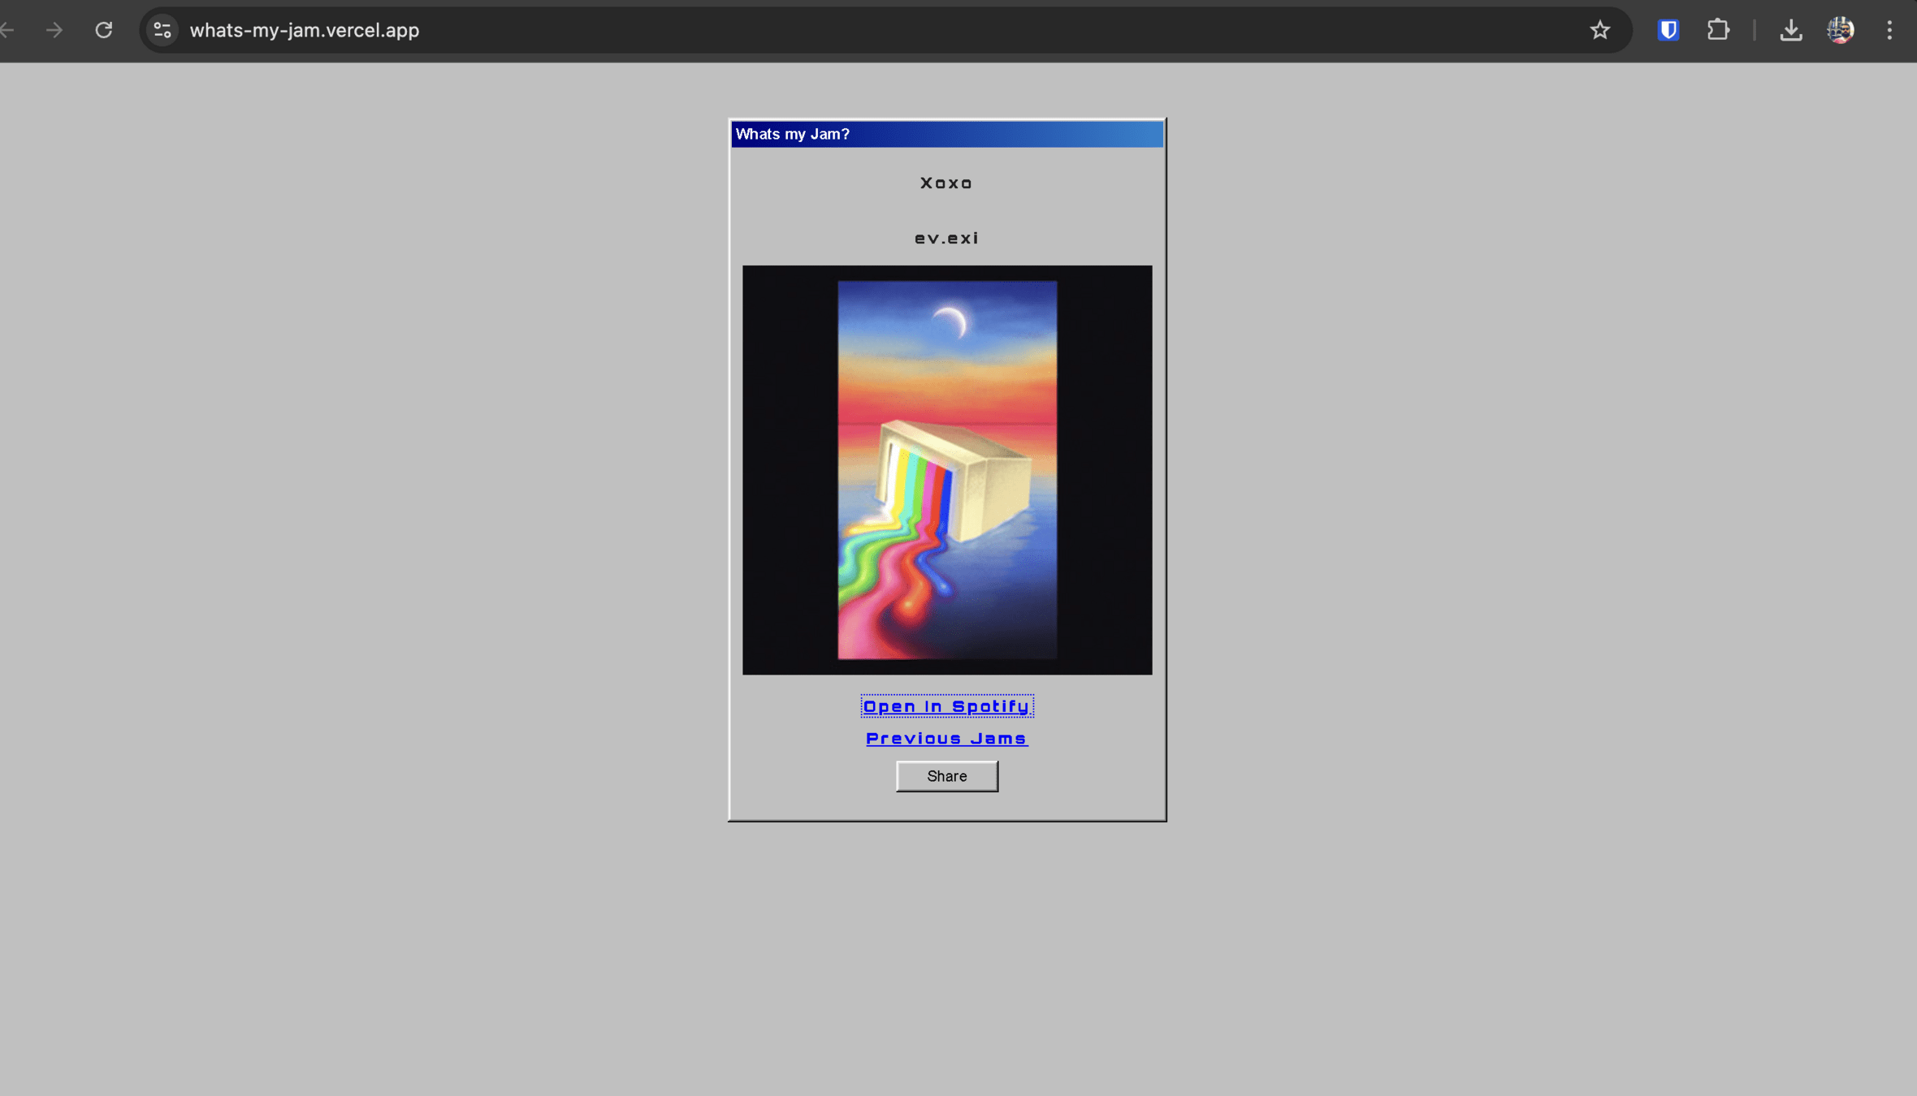Viewport: 1917px width, 1096px height.
Task: Click the Whats my Jam? title bar
Action: coord(946,134)
